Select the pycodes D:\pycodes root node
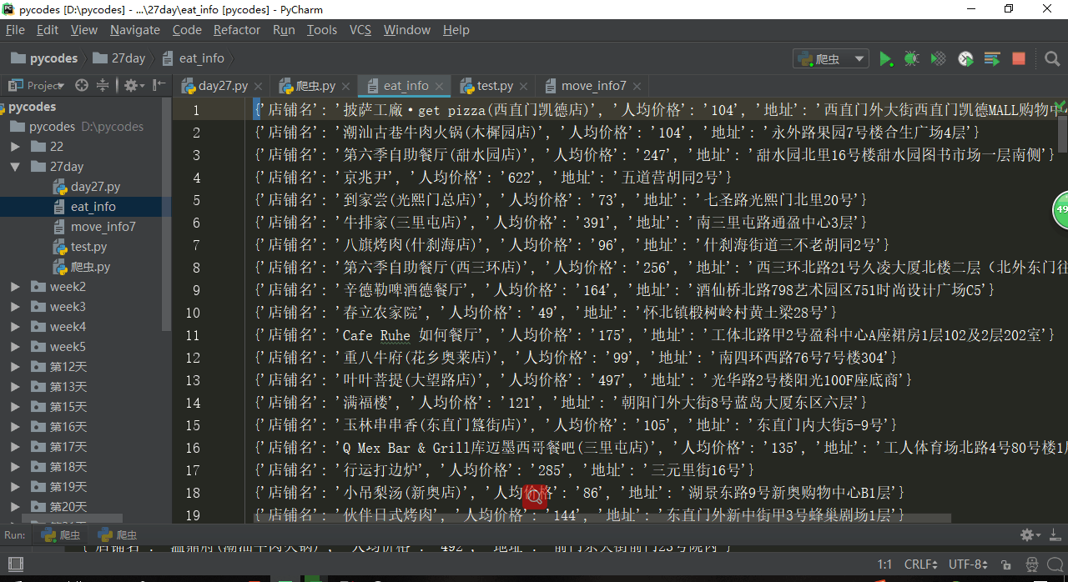 [x=77, y=127]
